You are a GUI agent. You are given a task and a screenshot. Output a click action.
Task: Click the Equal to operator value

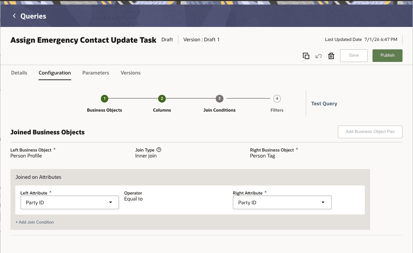click(x=133, y=199)
